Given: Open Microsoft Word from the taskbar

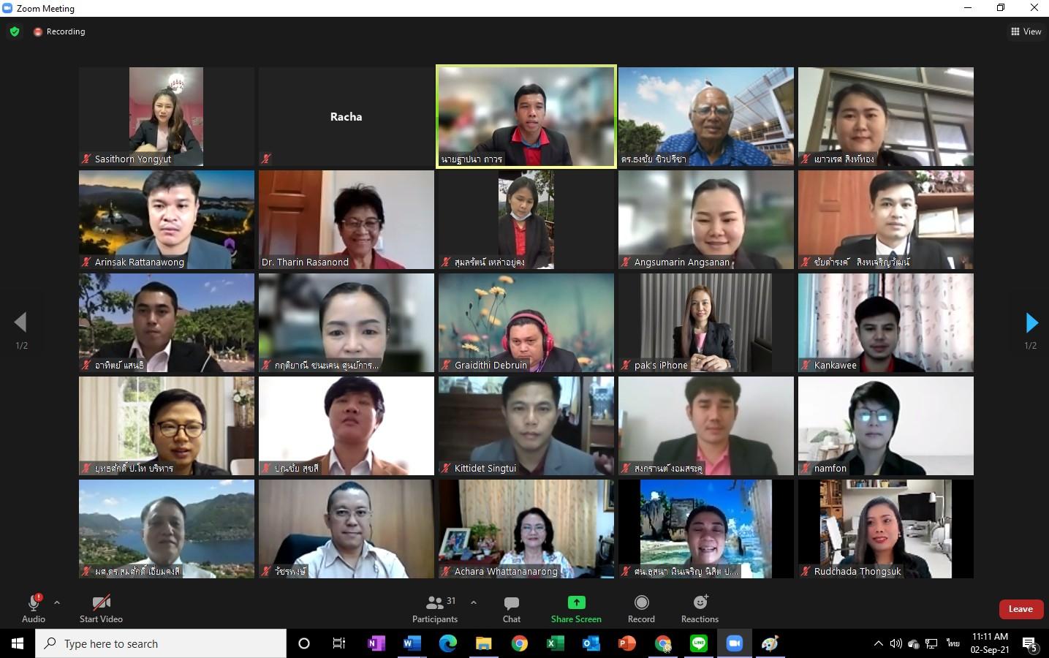Looking at the screenshot, I should click(x=412, y=643).
